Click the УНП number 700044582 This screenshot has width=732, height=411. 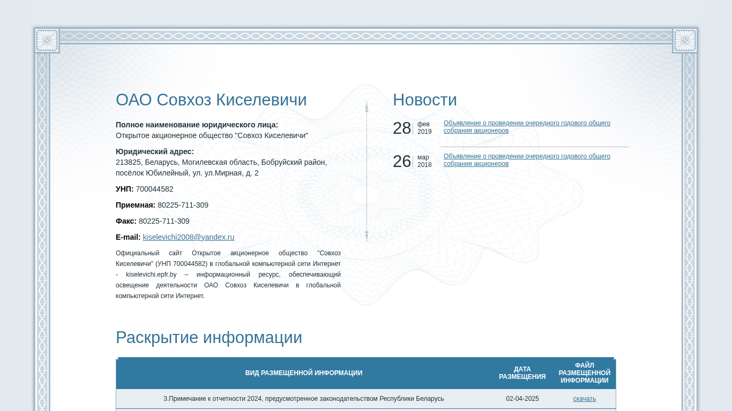tap(154, 189)
